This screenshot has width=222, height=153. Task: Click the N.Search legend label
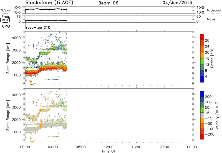(x=215, y=10)
